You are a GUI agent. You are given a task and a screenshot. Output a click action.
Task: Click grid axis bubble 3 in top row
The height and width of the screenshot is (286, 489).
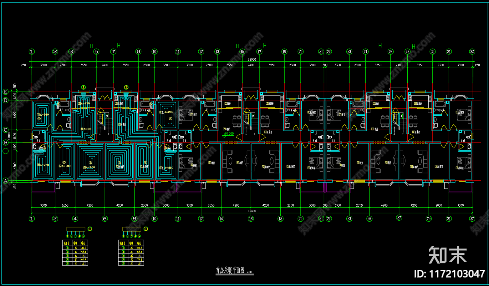coord(71,52)
